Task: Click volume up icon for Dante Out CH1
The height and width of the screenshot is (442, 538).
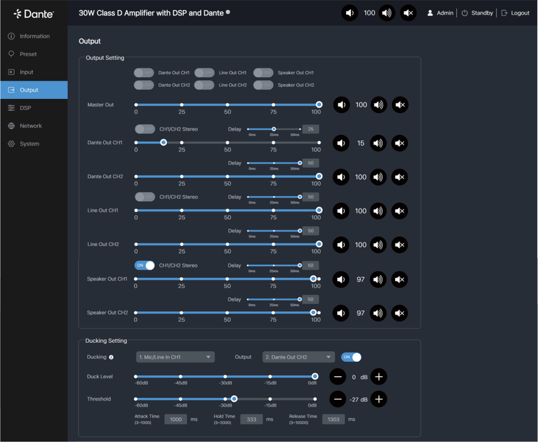Action: 378,143
